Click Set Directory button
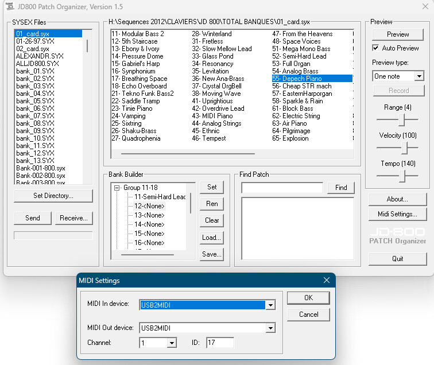434x365 pixels. [53, 196]
